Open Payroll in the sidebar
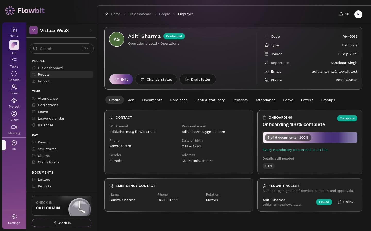Viewport: 371px width, 231px height. pos(62,142)
